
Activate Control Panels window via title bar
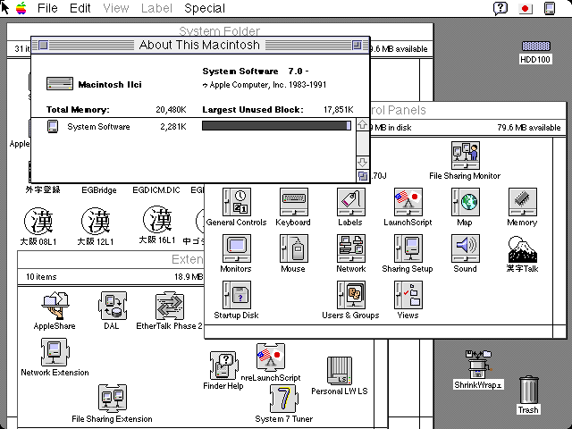point(468,110)
